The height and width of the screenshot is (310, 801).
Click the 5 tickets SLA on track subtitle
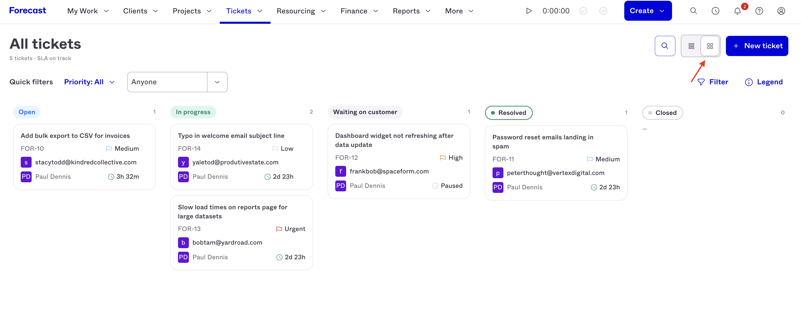(x=40, y=58)
